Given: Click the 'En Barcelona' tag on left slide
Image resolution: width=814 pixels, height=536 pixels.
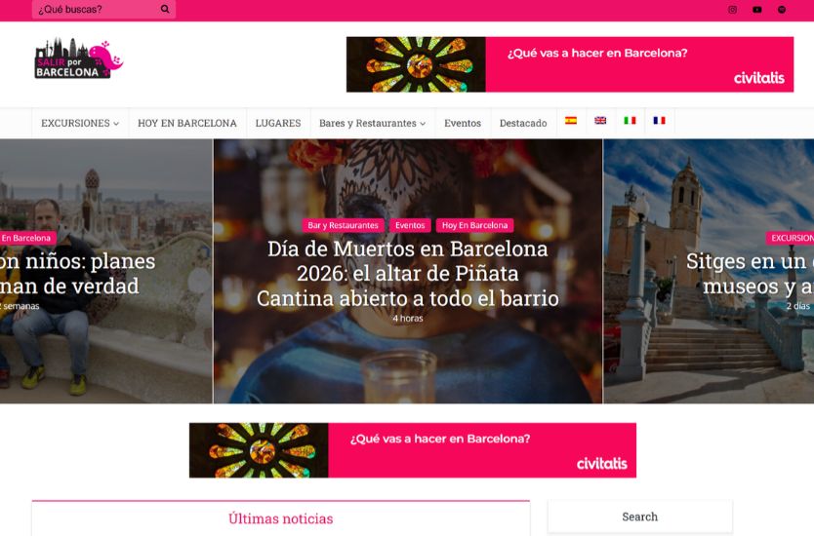Looking at the screenshot, I should click(x=26, y=238).
